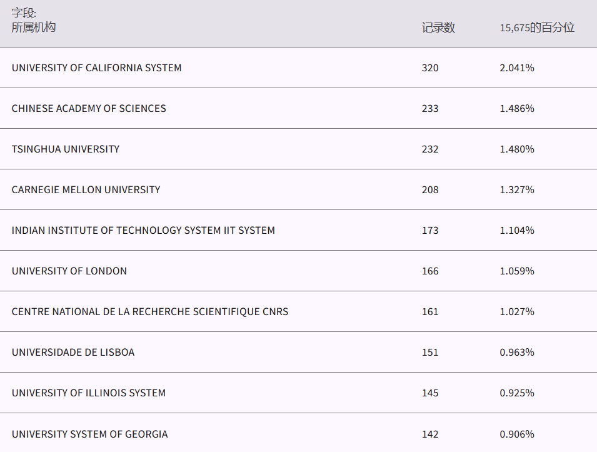Click the 0.906% percentage cell
The height and width of the screenshot is (452, 597).
(x=517, y=434)
